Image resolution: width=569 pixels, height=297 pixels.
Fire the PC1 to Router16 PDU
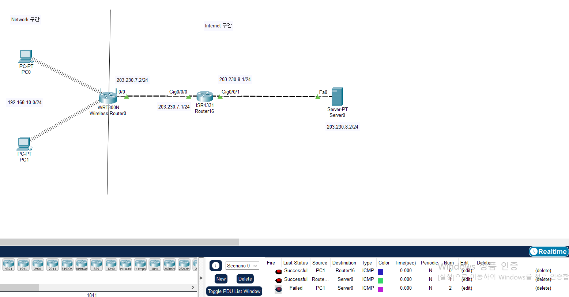[x=278, y=271]
